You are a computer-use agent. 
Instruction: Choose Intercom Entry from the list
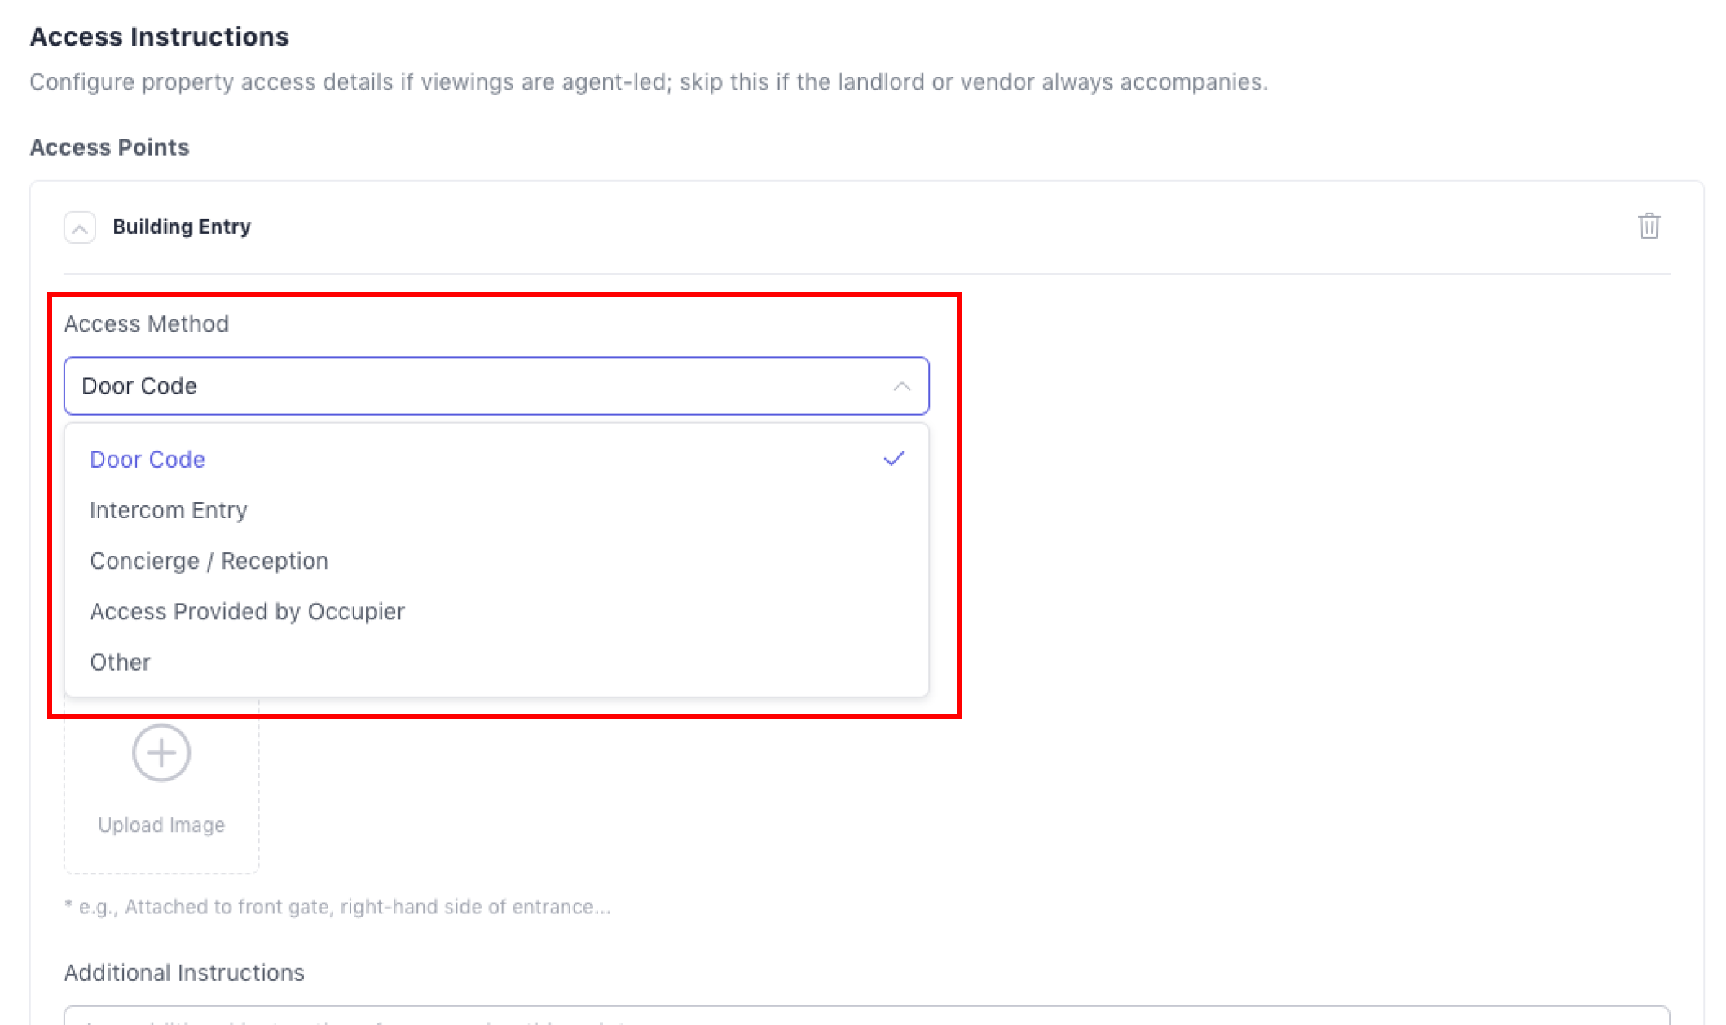[x=169, y=510]
